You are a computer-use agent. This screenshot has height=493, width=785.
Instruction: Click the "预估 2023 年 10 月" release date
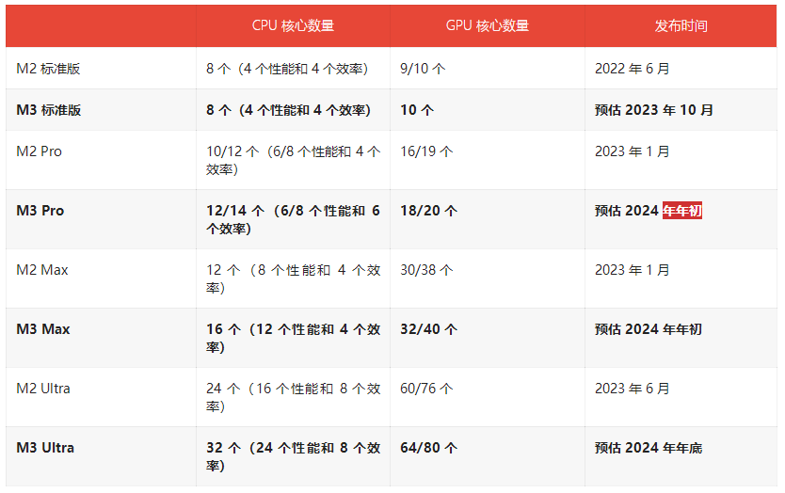(x=654, y=110)
